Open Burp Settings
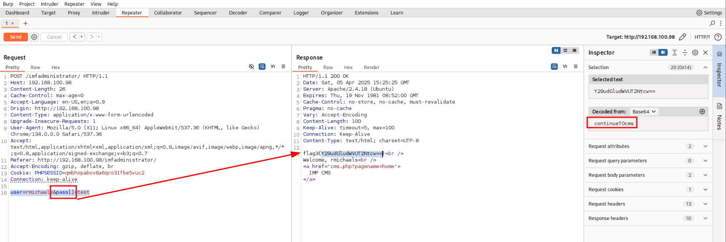Screen dimensions: 726x242 (709, 13)
